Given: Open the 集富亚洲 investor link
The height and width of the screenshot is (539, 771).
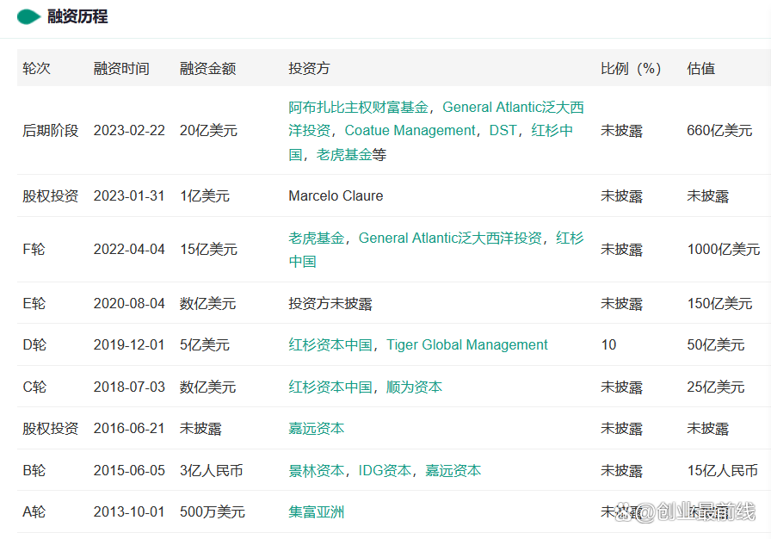Looking at the screenshot, I should point(316,512).
